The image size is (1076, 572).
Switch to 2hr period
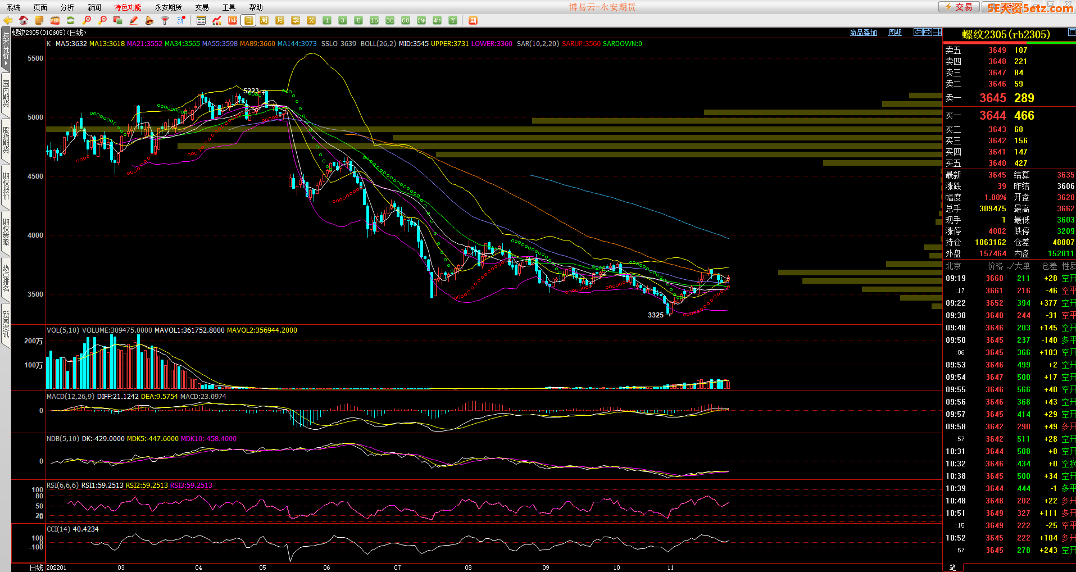tap(421, 20)
